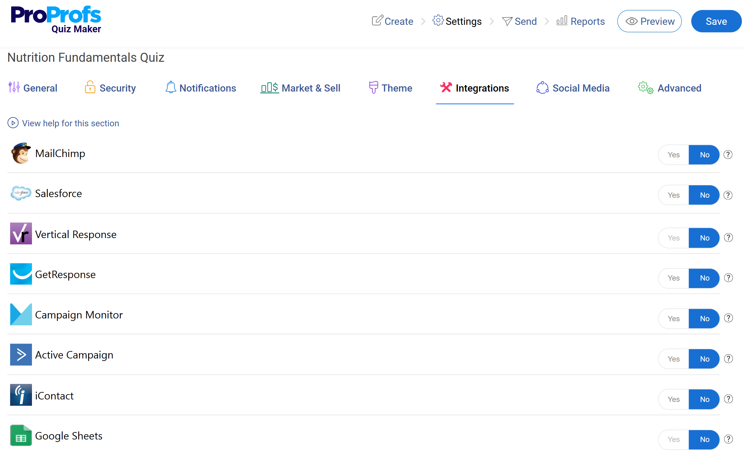Click the iContact logo icon
The width and height of the screenshot is (745, 455).
coord(21,395)
